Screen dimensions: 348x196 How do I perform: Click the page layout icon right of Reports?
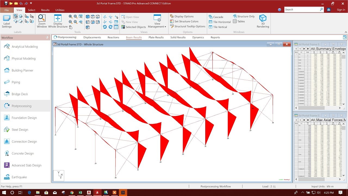tap(345, 37)
